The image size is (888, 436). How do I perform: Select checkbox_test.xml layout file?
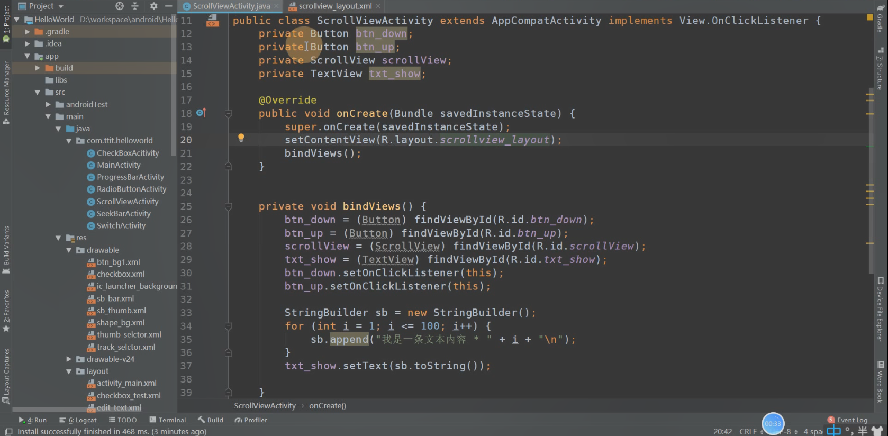[124, 396]
